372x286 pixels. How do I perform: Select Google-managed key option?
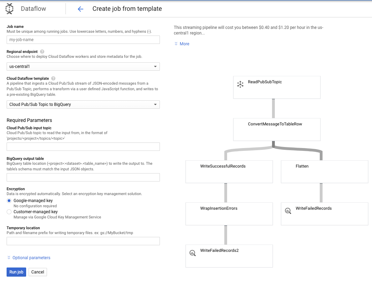pyautogui.click(x=9, y=201)
